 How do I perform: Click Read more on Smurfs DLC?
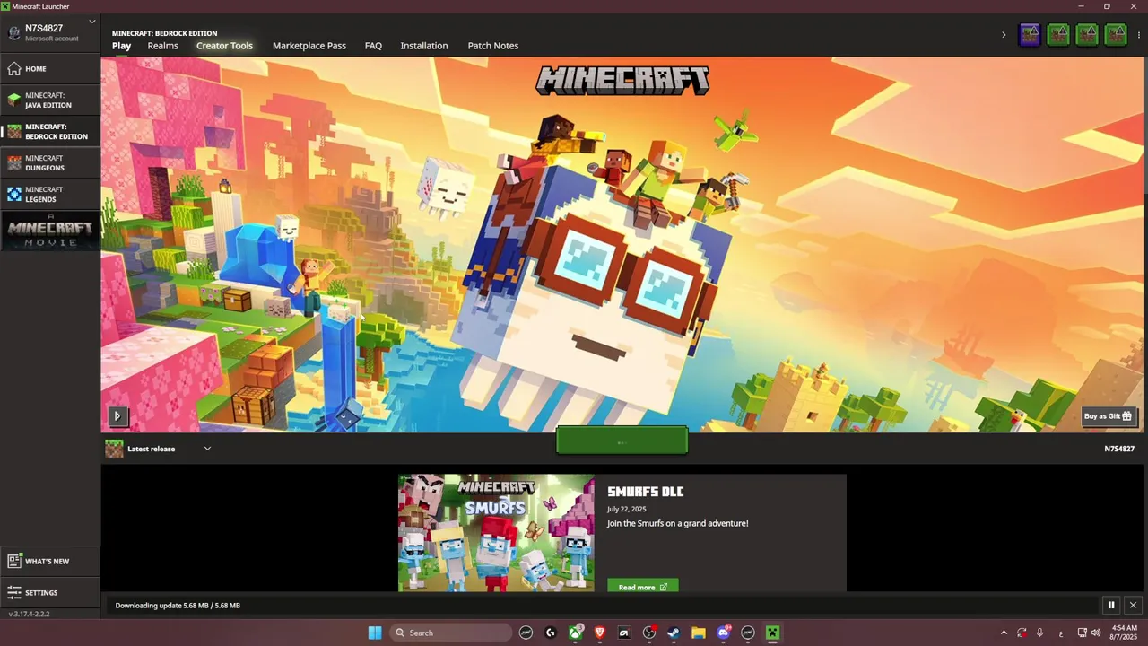(643, 587)
